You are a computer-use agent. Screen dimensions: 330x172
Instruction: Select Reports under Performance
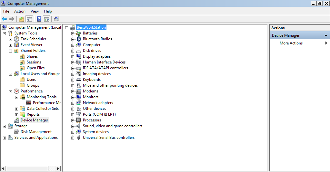[x=33, y=114]
